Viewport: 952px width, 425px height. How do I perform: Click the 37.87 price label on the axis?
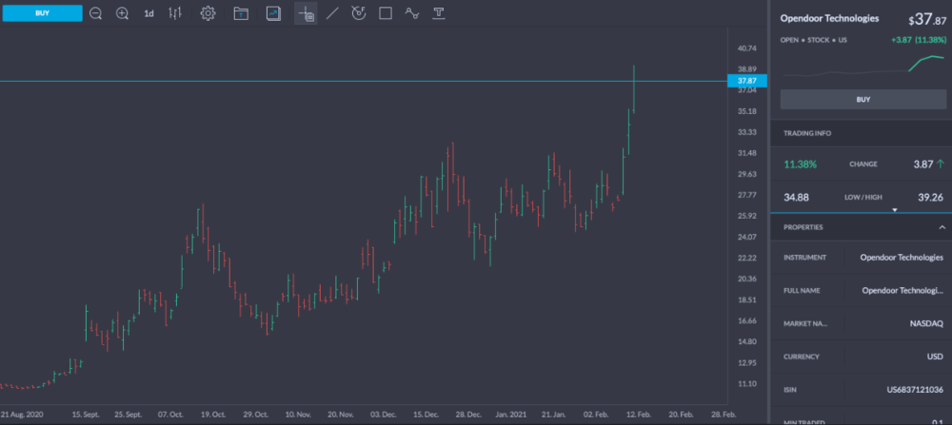point(747,81)
